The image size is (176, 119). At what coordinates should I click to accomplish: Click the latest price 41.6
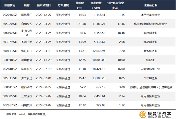coord(83,33)
